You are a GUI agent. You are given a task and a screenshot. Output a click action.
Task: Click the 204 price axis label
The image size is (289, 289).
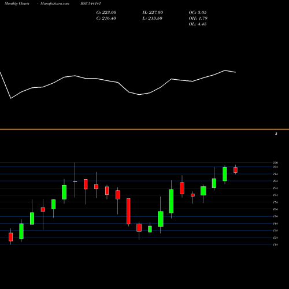[275, 181]
